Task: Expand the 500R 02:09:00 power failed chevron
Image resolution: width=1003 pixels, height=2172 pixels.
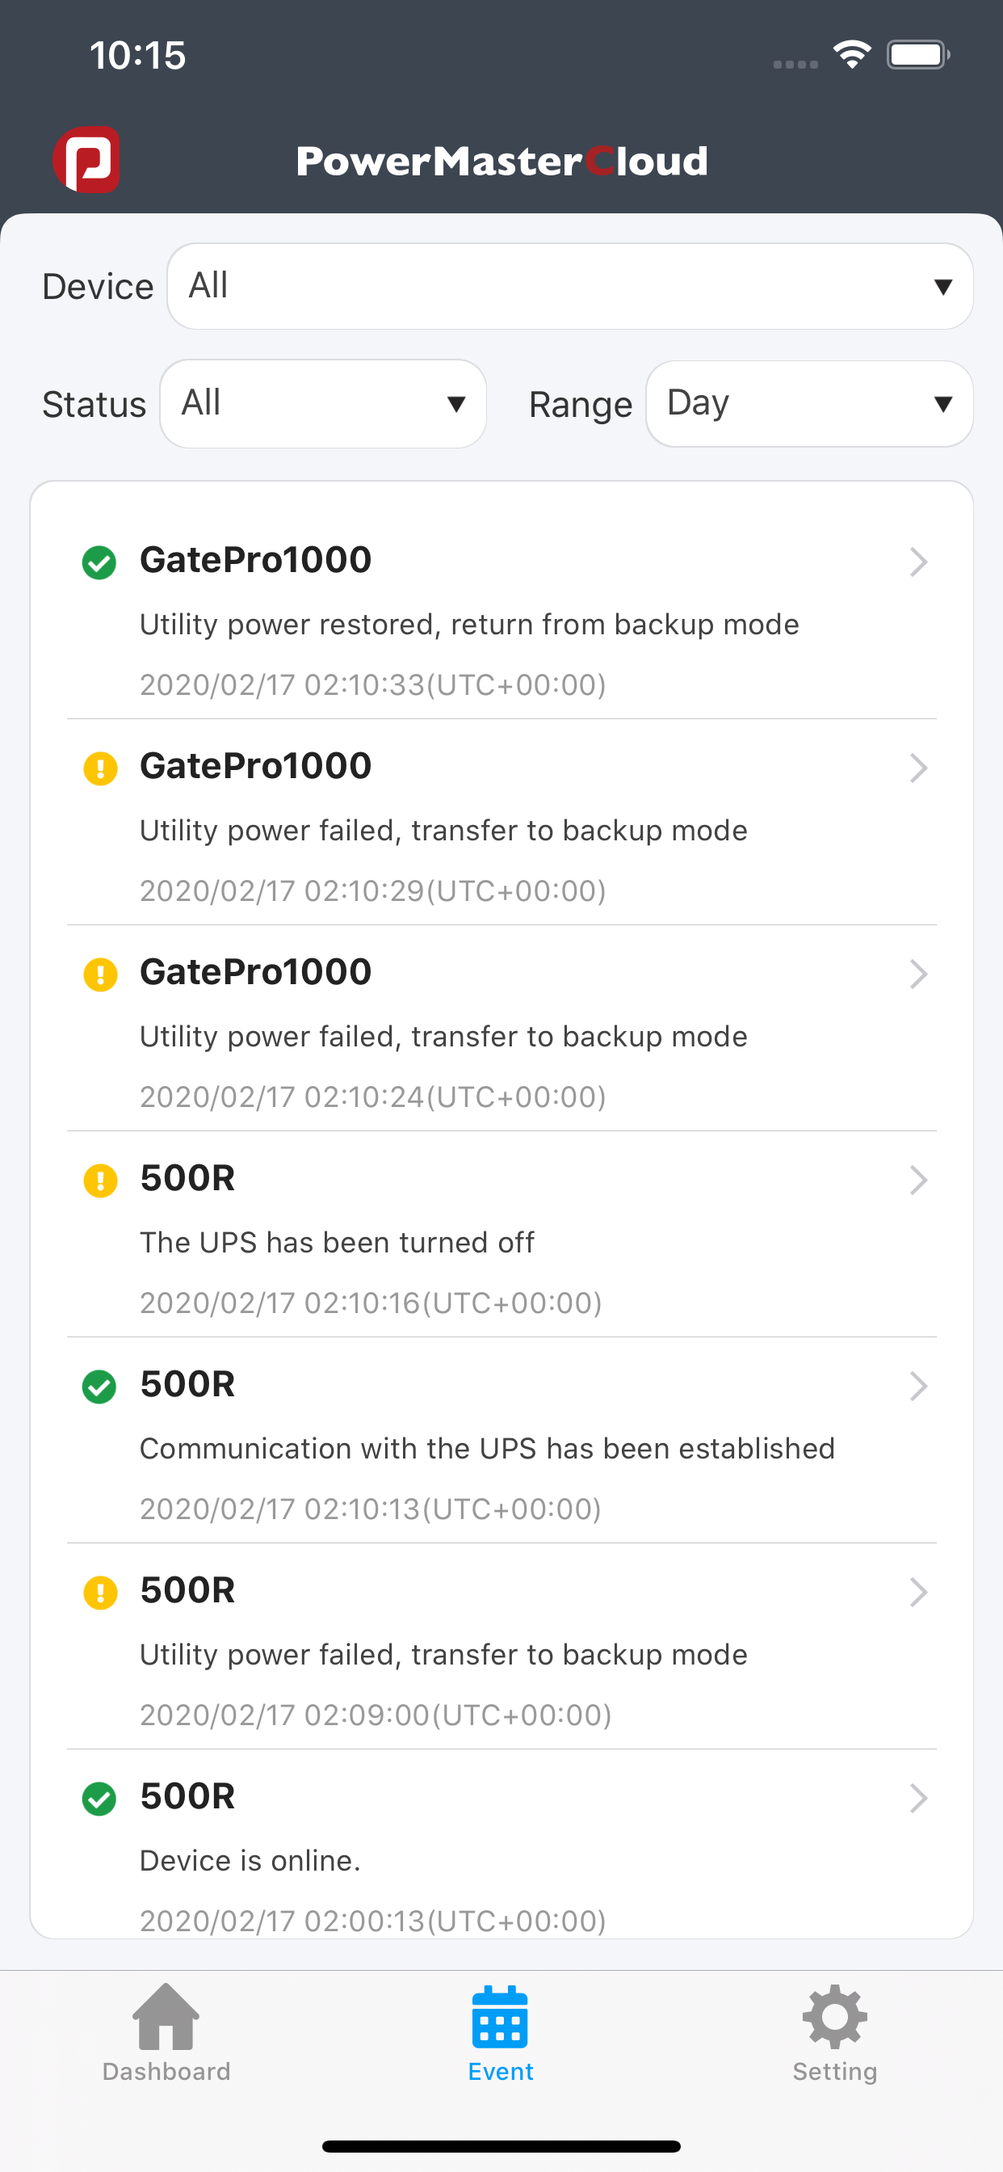Action: (x=919, y=1592)
